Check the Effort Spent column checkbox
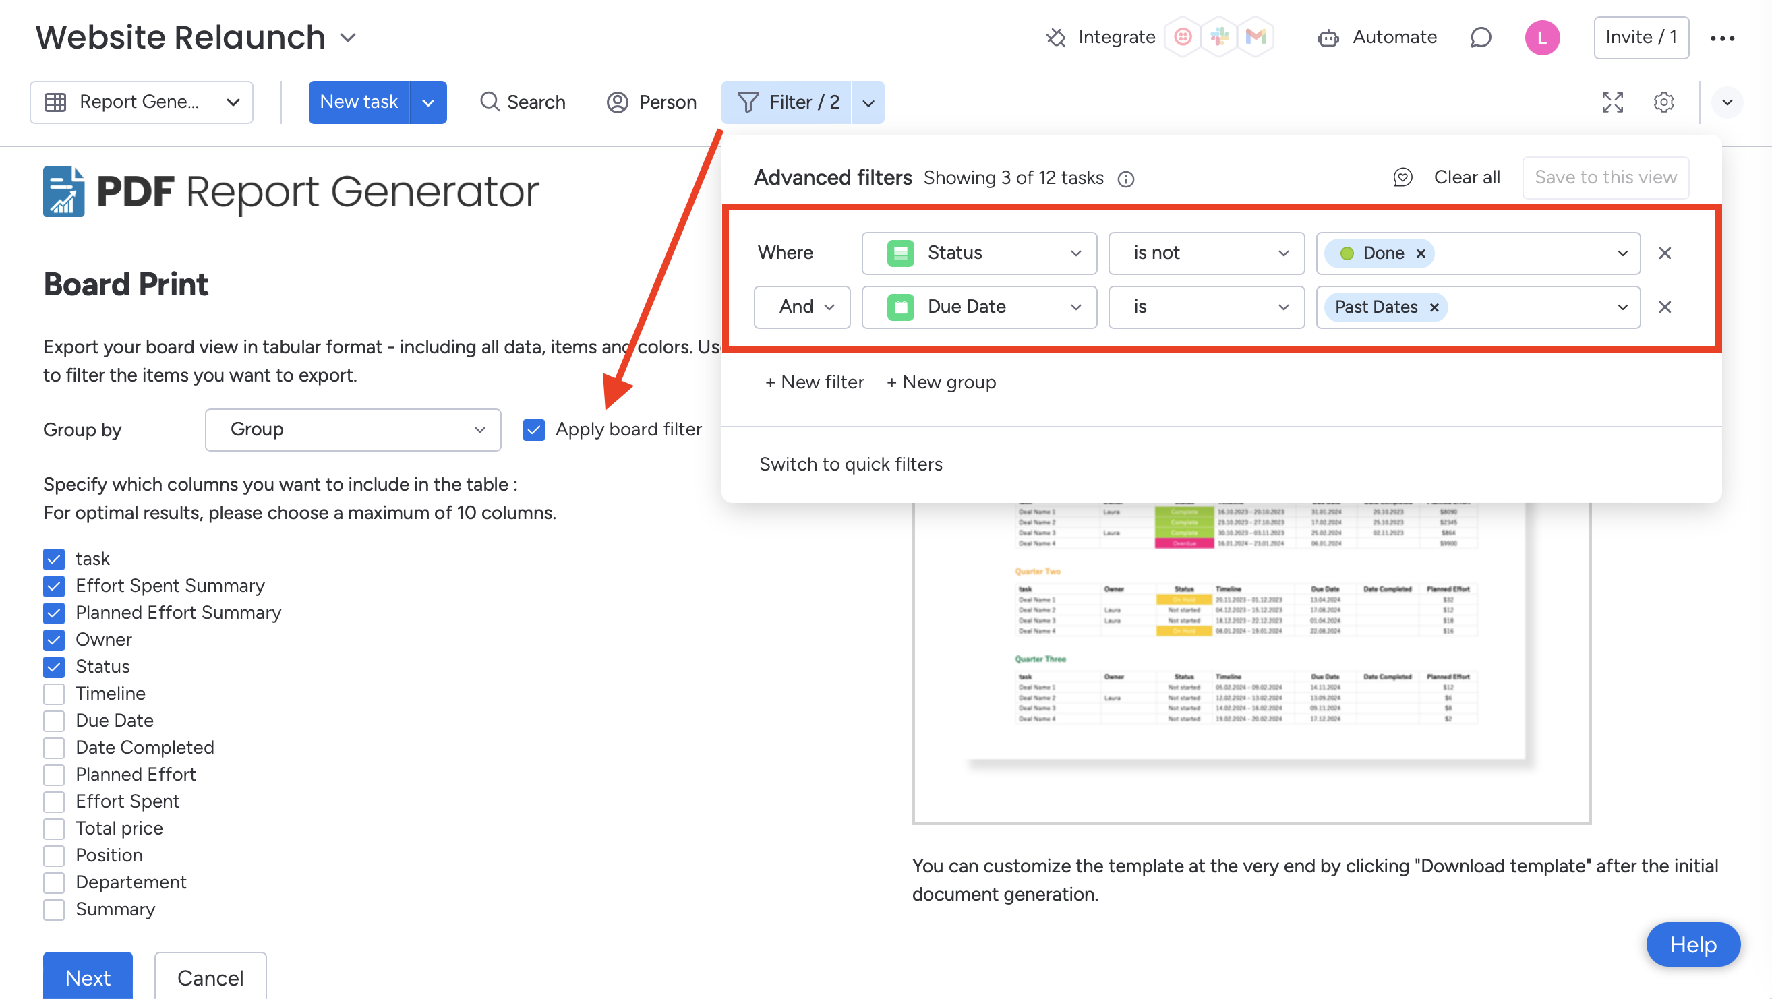Screen dimensions: 1772x999 (x=54, y=801)
